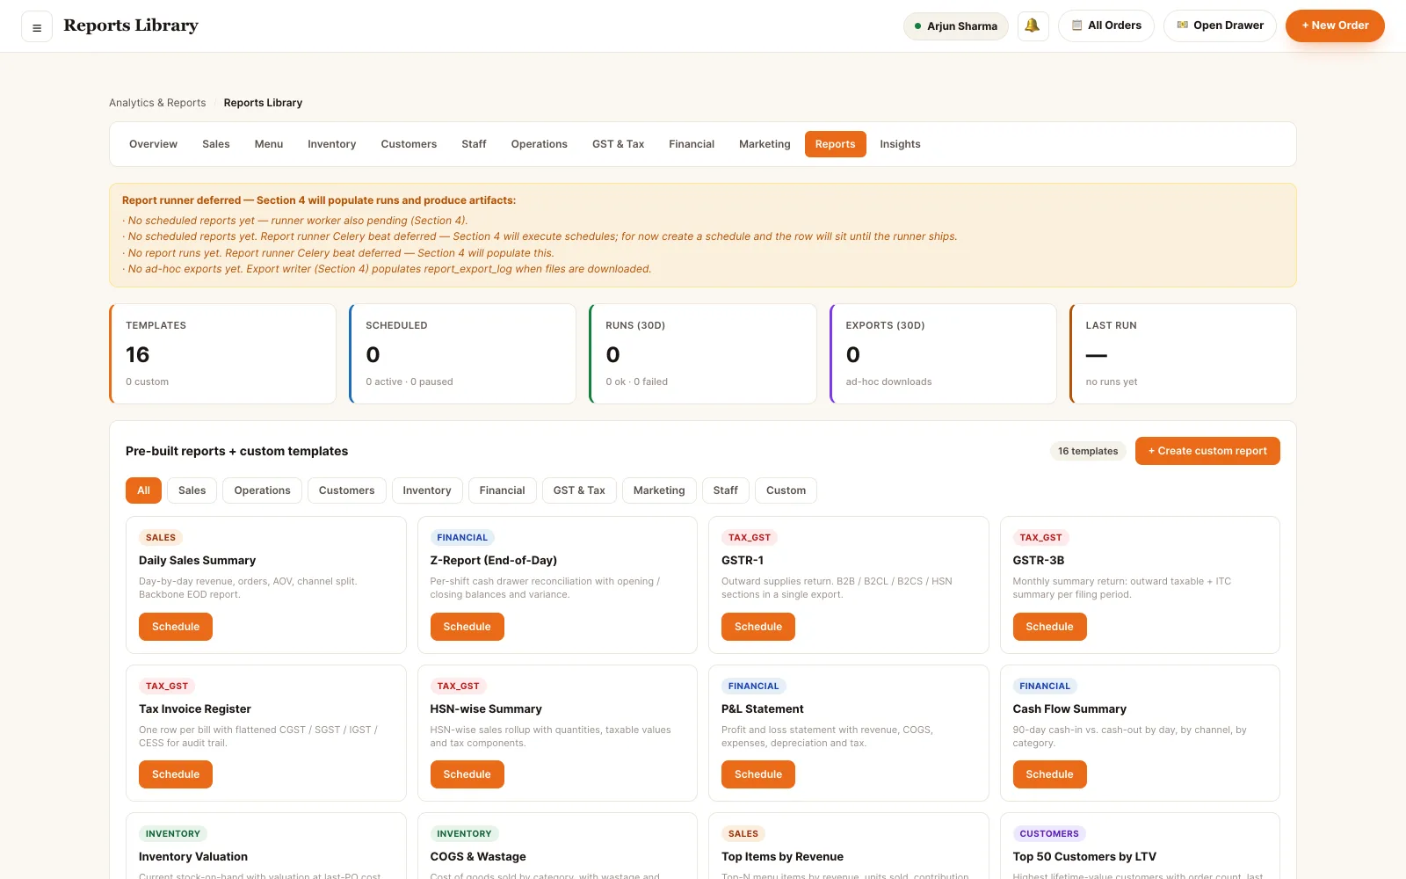This screenshot has width=1406, height=879.
Task: Select the Customers analytics tab
Action: 409,144
